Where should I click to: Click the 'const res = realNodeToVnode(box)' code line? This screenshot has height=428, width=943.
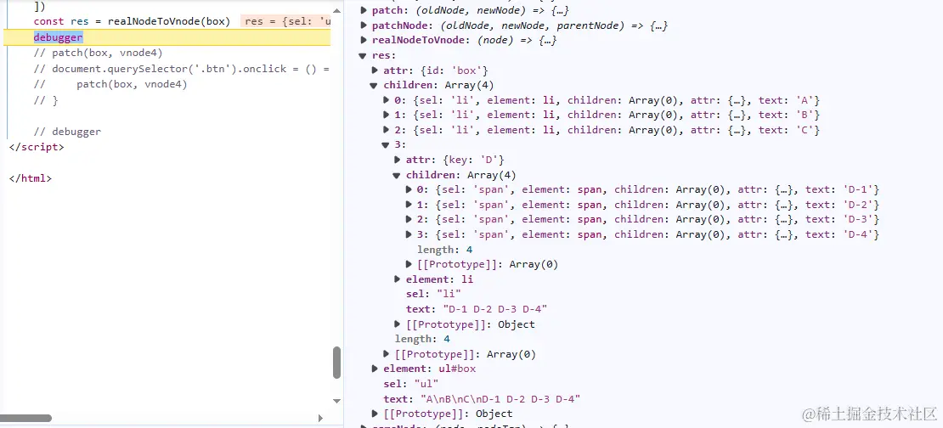tap(132, 21)
